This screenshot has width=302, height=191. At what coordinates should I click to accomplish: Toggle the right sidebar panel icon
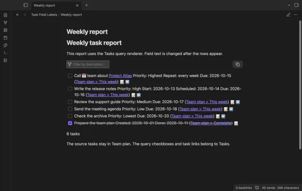tap(296, 5)
